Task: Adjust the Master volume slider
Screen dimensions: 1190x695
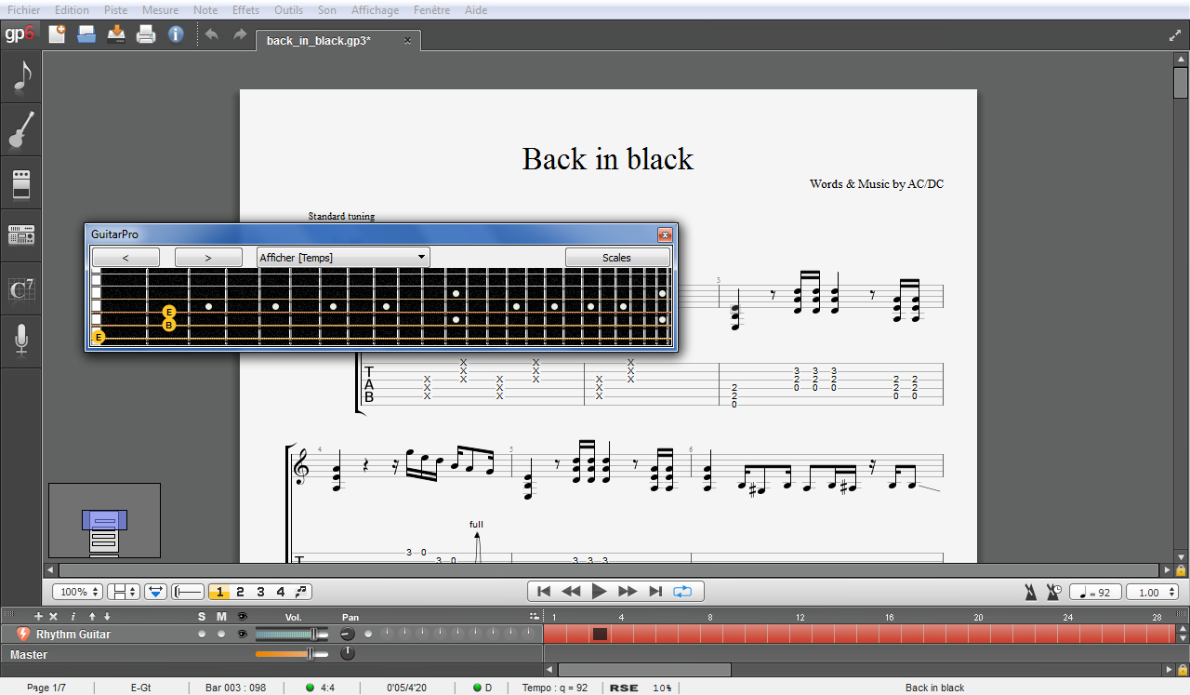Action: click(291, 654)
